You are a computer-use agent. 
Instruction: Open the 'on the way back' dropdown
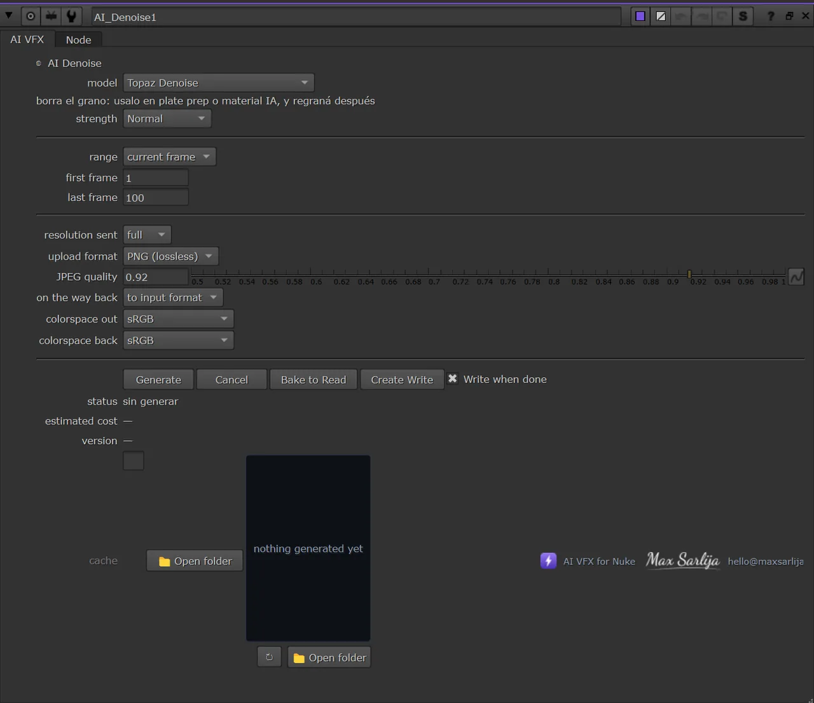pos(172,297)
